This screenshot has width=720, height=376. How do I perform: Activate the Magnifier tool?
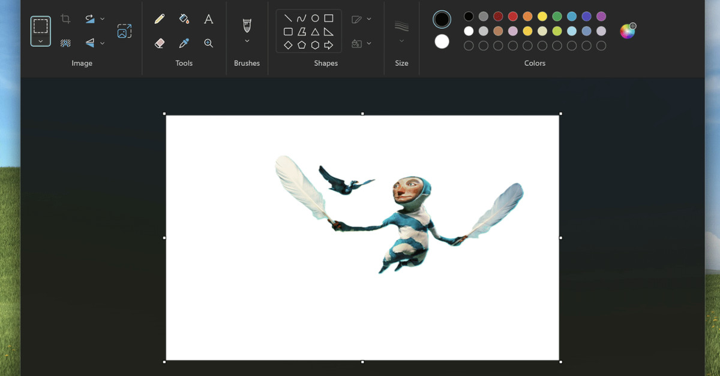click(208, 43)
